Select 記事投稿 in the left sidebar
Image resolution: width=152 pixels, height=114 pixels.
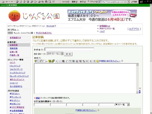(14, 45)
